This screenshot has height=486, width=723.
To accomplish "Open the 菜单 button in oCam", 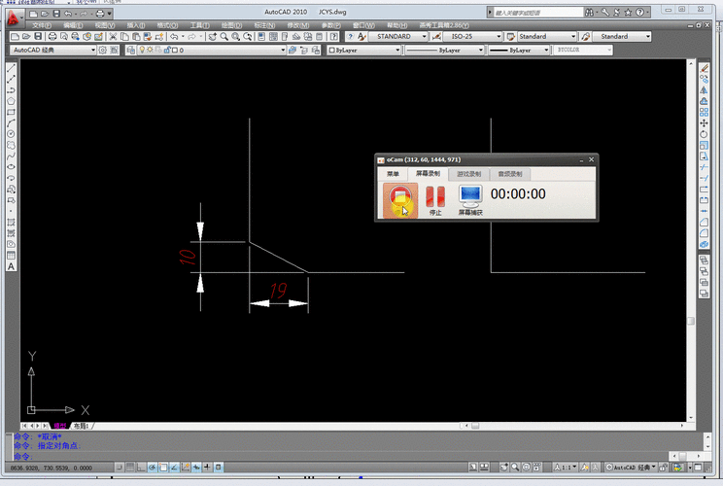I will [393, 174].
